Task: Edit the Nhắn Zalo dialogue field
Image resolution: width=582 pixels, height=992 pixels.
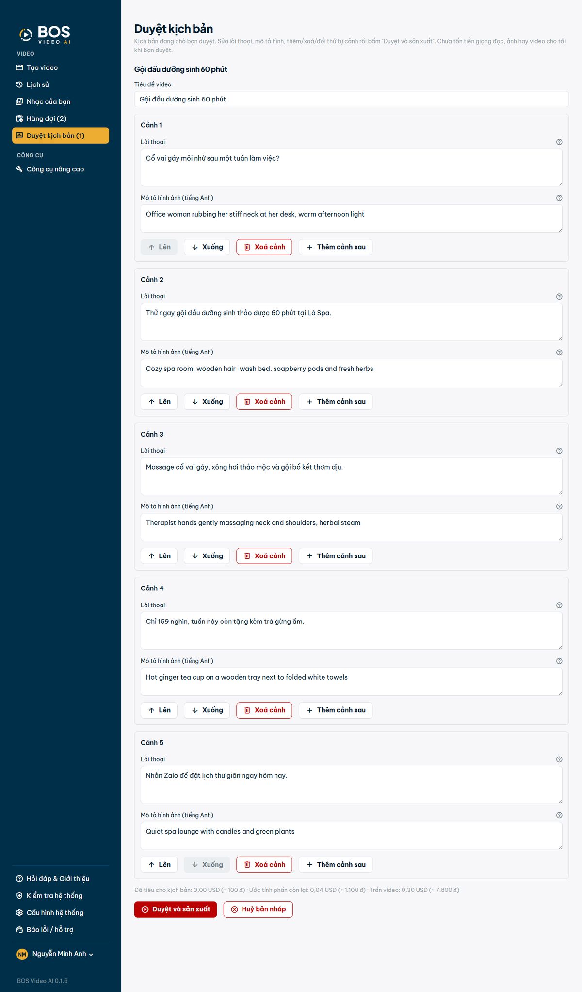Action: click(x=351, y=785)
